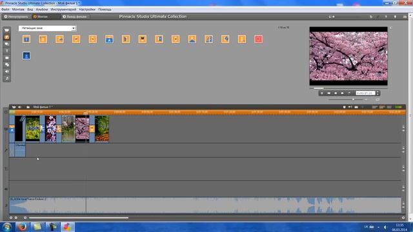Select the pink cherry blossom clip on timeline
413x232 pixels.
coord(82,129)
